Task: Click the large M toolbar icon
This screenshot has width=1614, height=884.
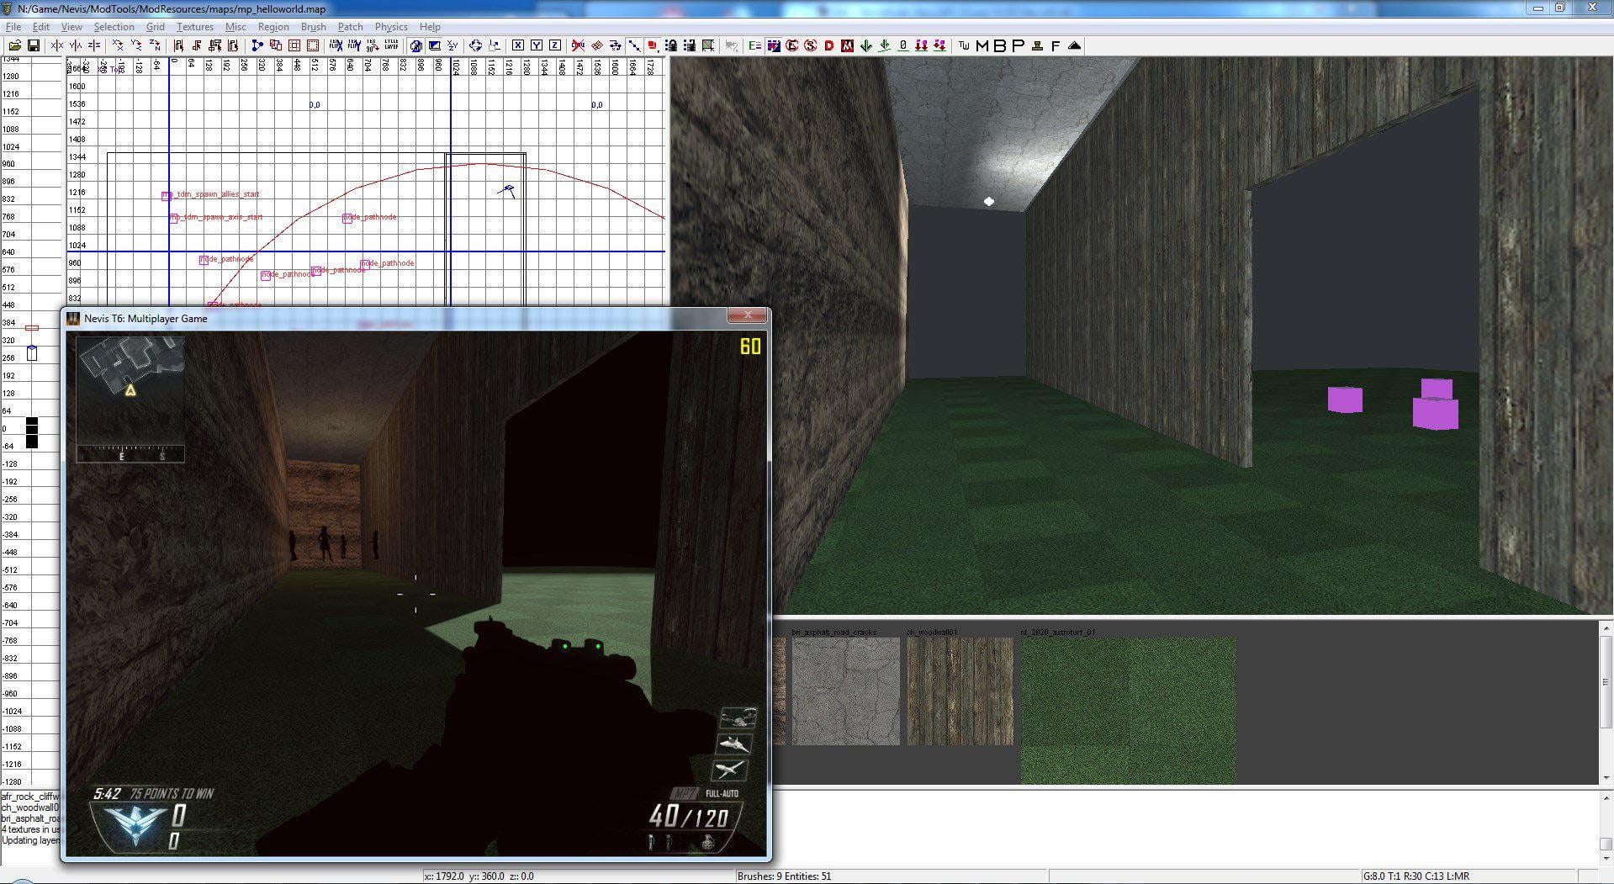Action: point(982,45)
